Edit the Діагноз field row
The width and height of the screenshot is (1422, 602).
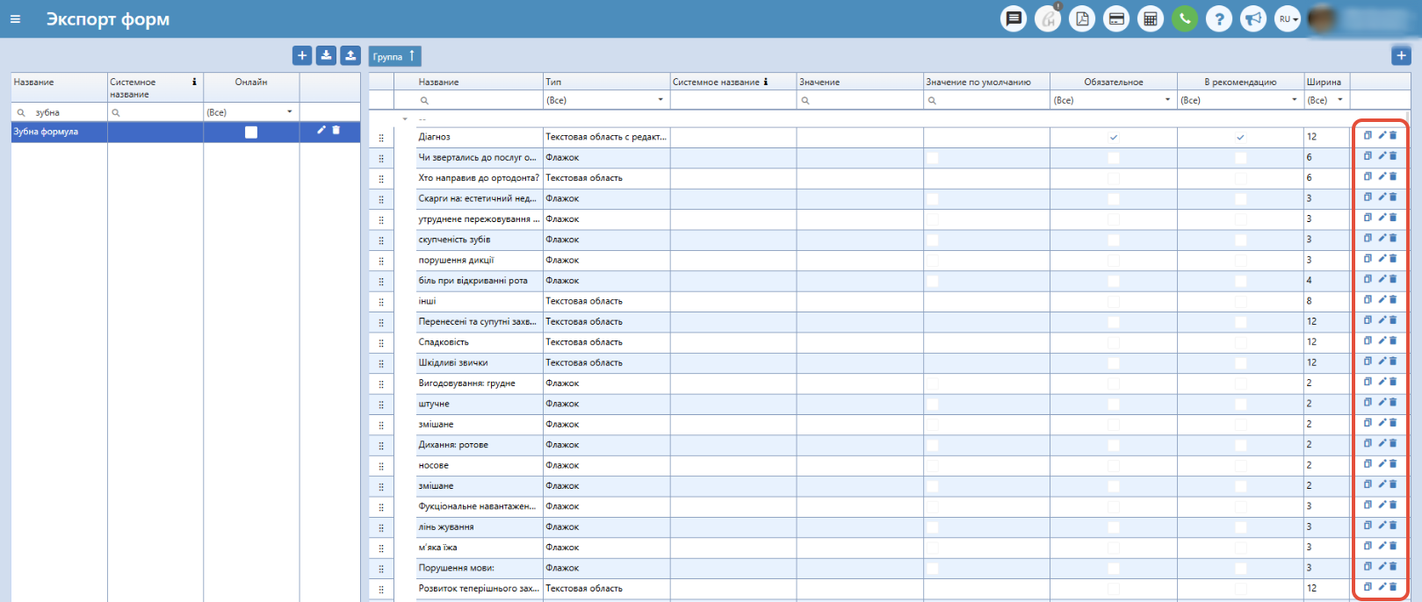[1382, 135]
